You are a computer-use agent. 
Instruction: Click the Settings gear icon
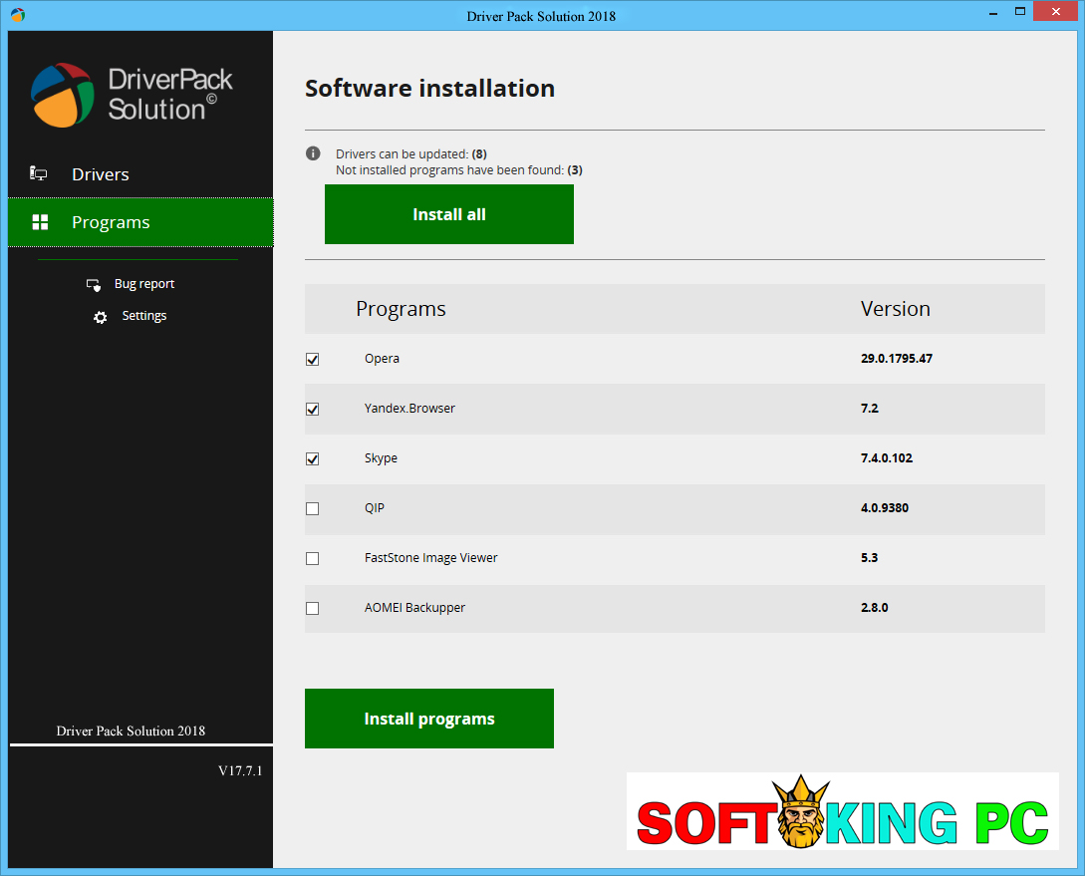pyautogui.click(x=101, y=317)
